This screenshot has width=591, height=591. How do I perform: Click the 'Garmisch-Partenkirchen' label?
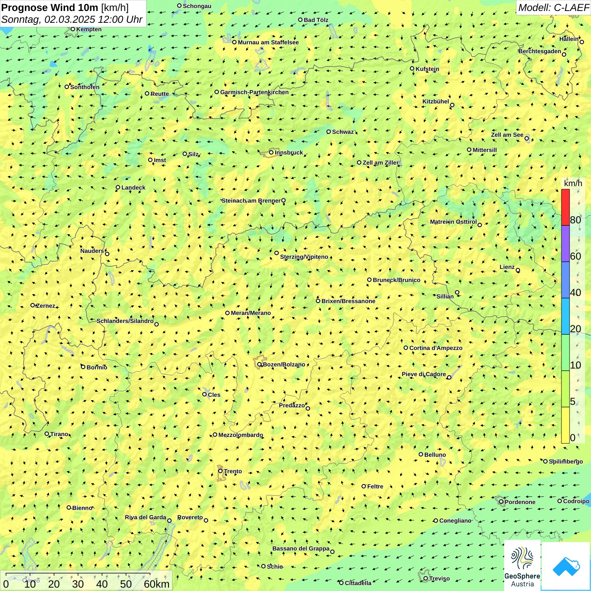pos(255,92)
